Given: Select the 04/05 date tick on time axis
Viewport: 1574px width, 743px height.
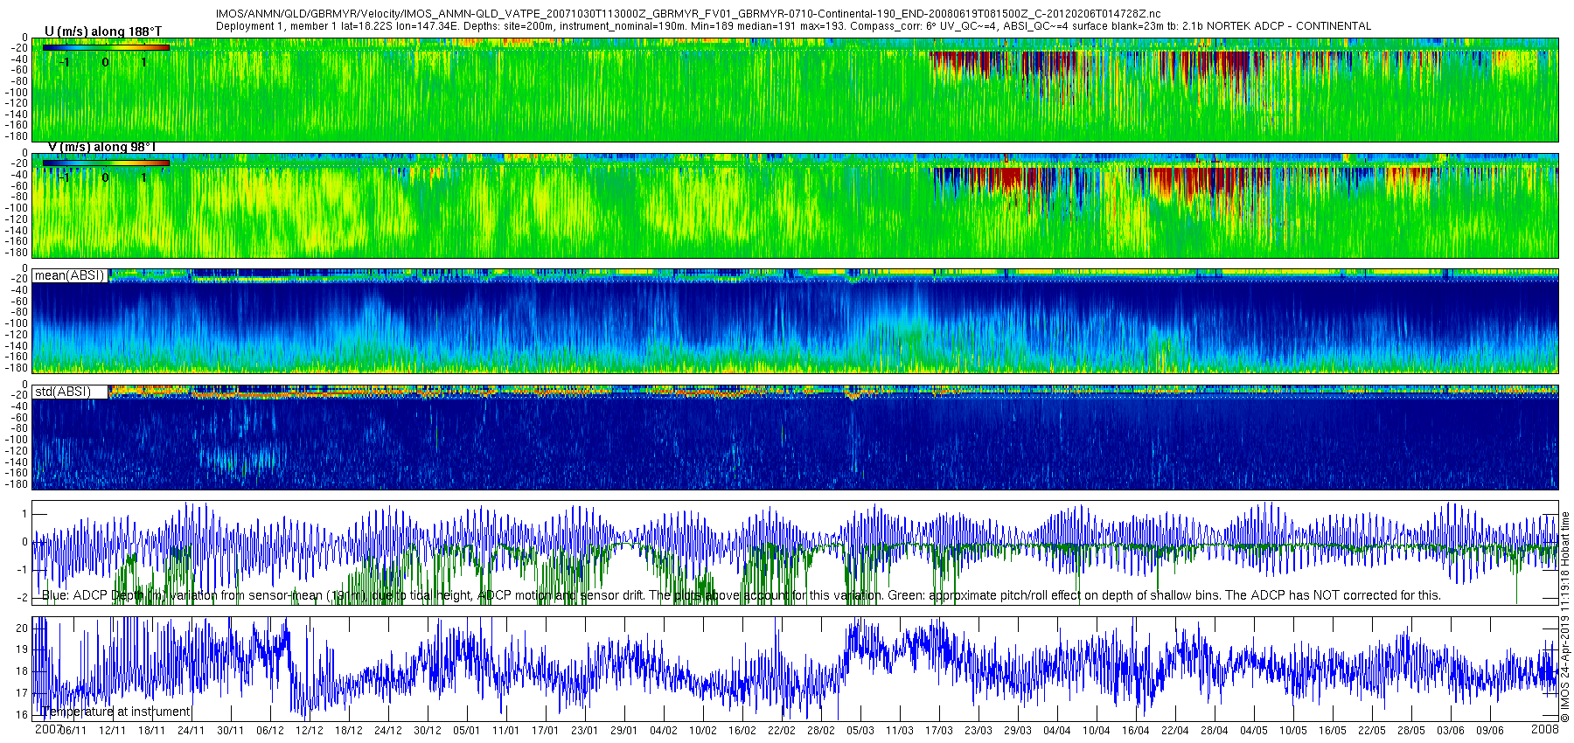Looking at the screenshot, I should pos(1254,731).
